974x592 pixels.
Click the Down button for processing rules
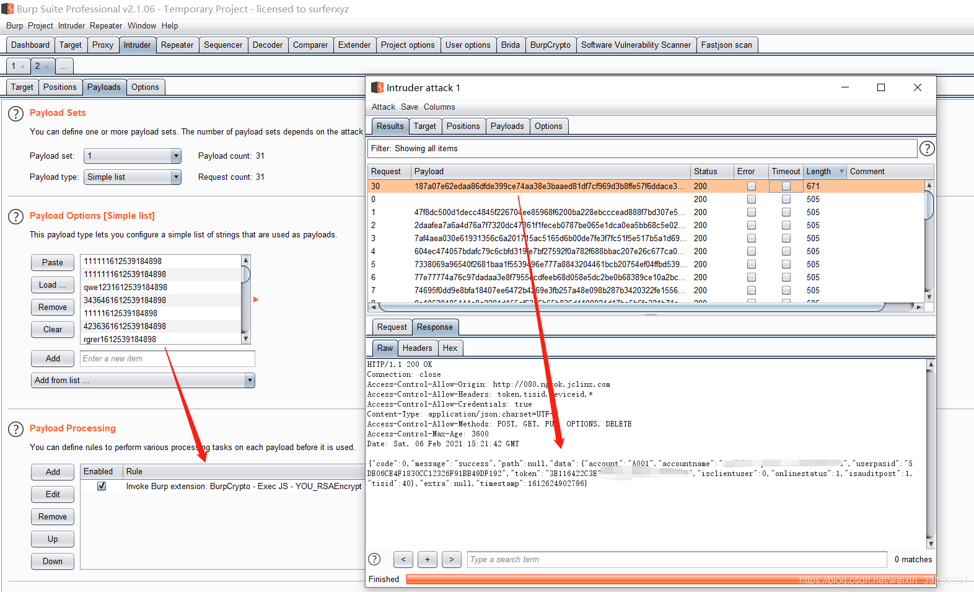(x=53, y=561)
